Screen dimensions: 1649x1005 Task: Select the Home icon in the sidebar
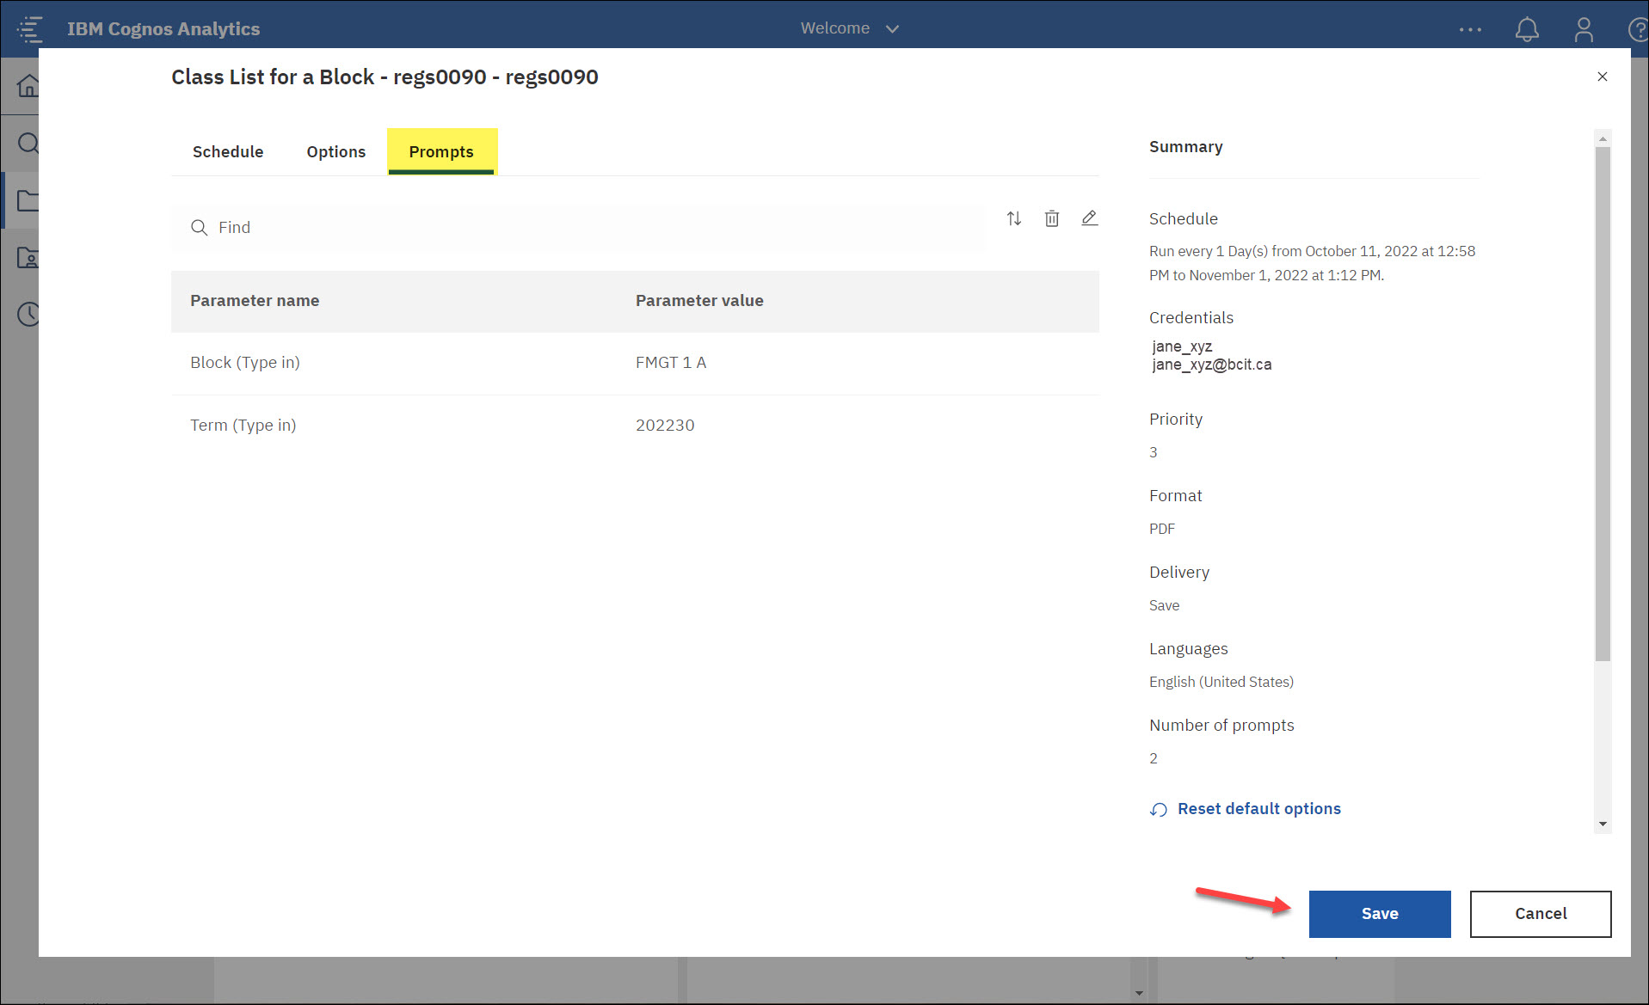[28, 85]
